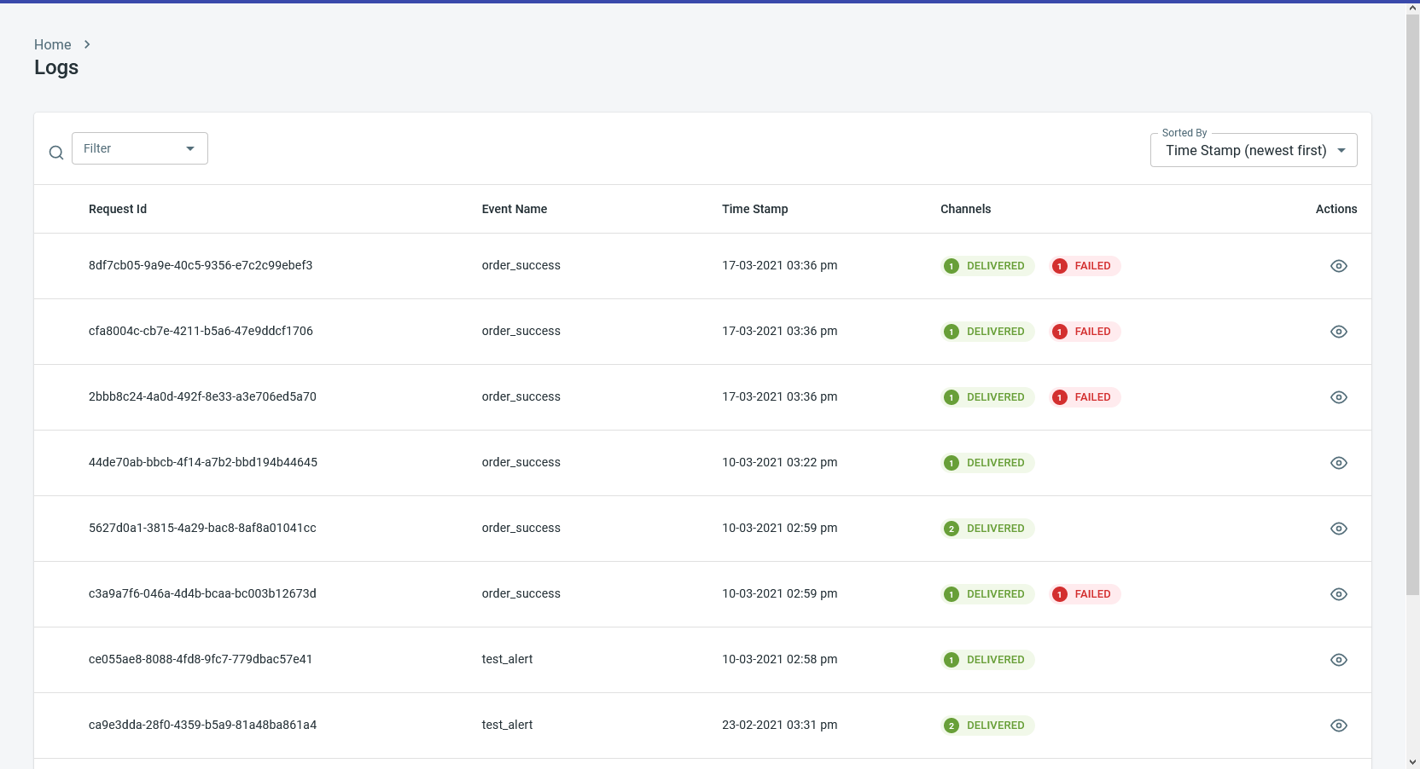
Task: Click test_alert event in row ce055ae8
Action: [x=508, y=659]
